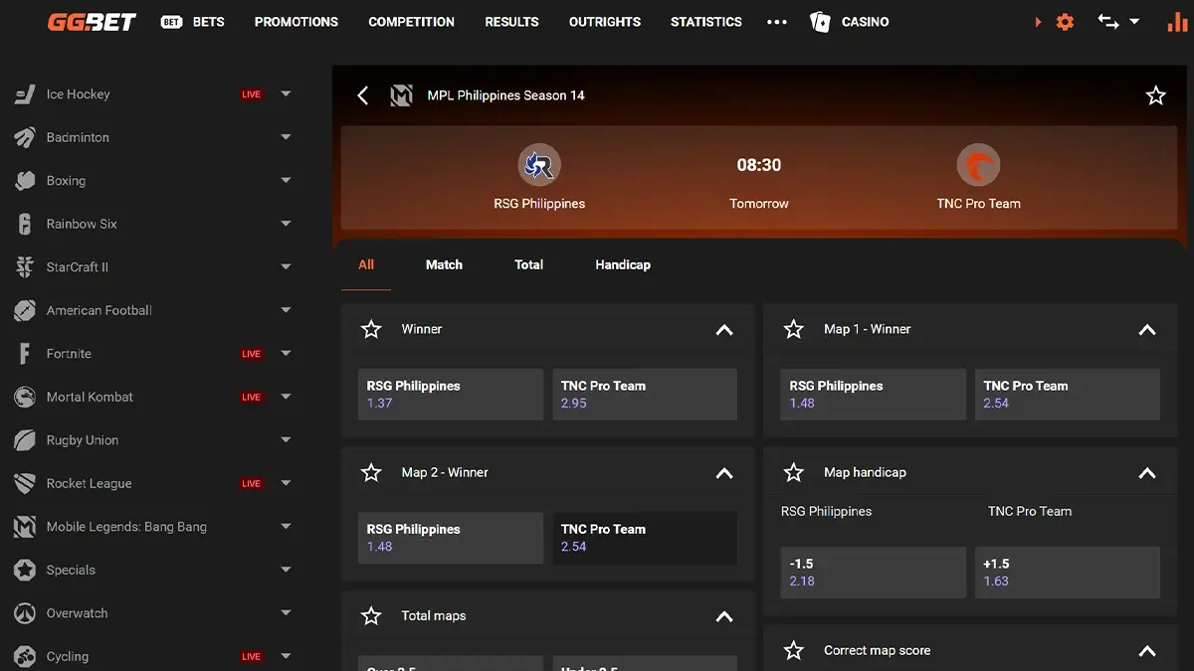The width and height of the screenshot is (1194, 671).
Task: Click the Fortnite LIVE badge
Action: pyautogui.click(x=251, y=354)
